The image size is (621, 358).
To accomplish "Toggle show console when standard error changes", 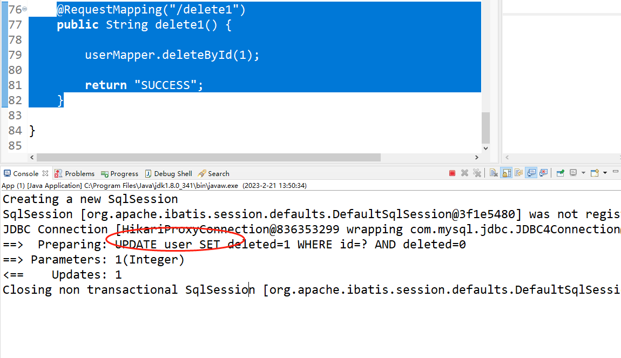I will (544, 173).
